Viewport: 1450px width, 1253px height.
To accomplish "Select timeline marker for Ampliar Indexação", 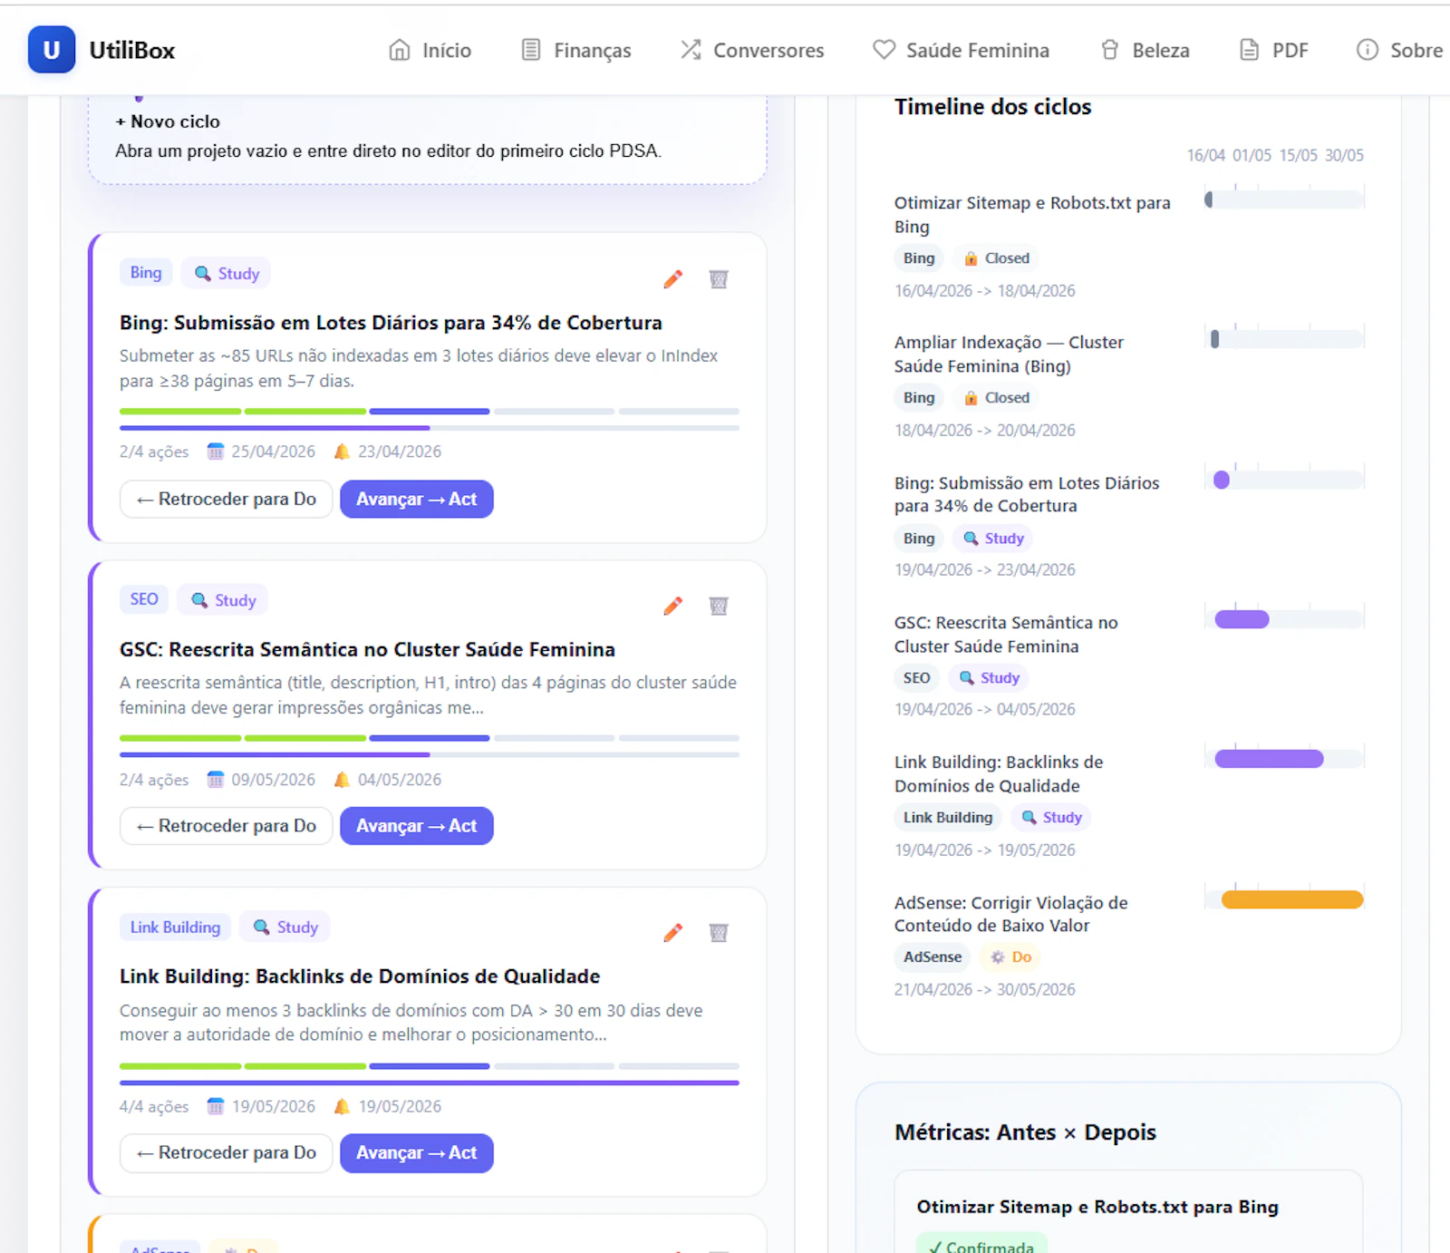I will click(1214, 339).
